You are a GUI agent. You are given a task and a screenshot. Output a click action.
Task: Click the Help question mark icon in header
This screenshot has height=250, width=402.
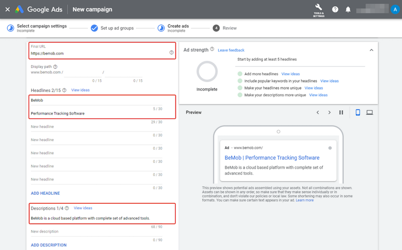335,9
